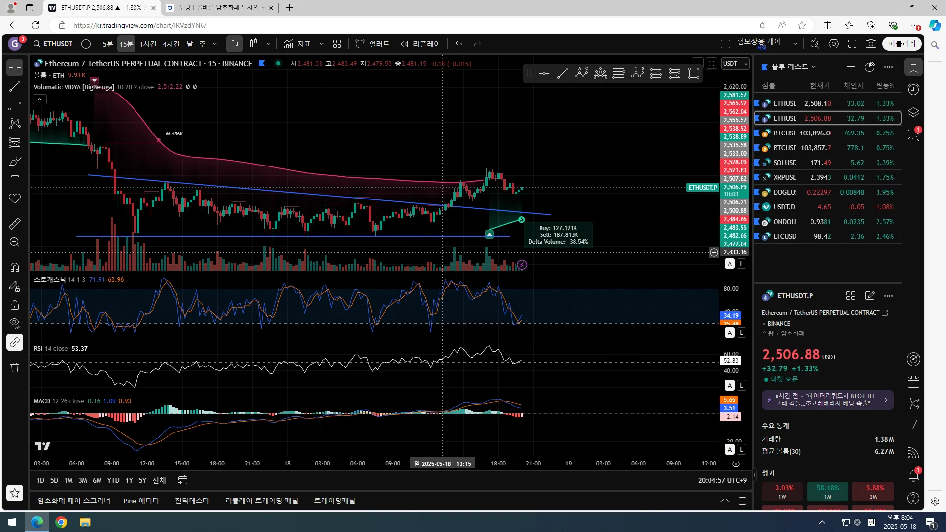Expand the time interval dropdown arrow
Screen dimensions: 946x532
pos(215,44)
